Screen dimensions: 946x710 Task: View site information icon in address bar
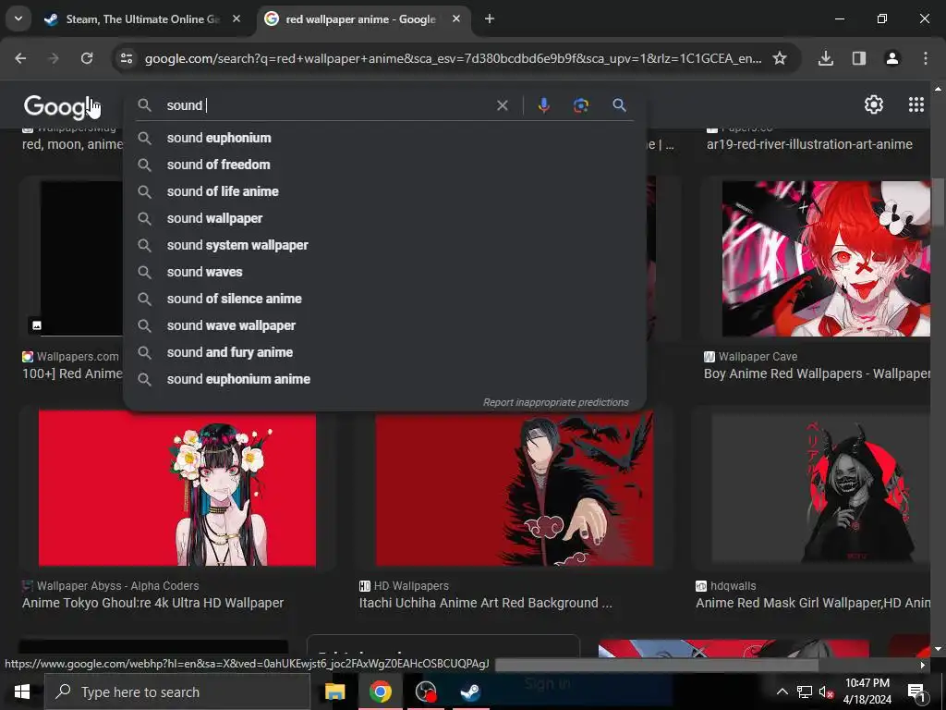[127, 58]
